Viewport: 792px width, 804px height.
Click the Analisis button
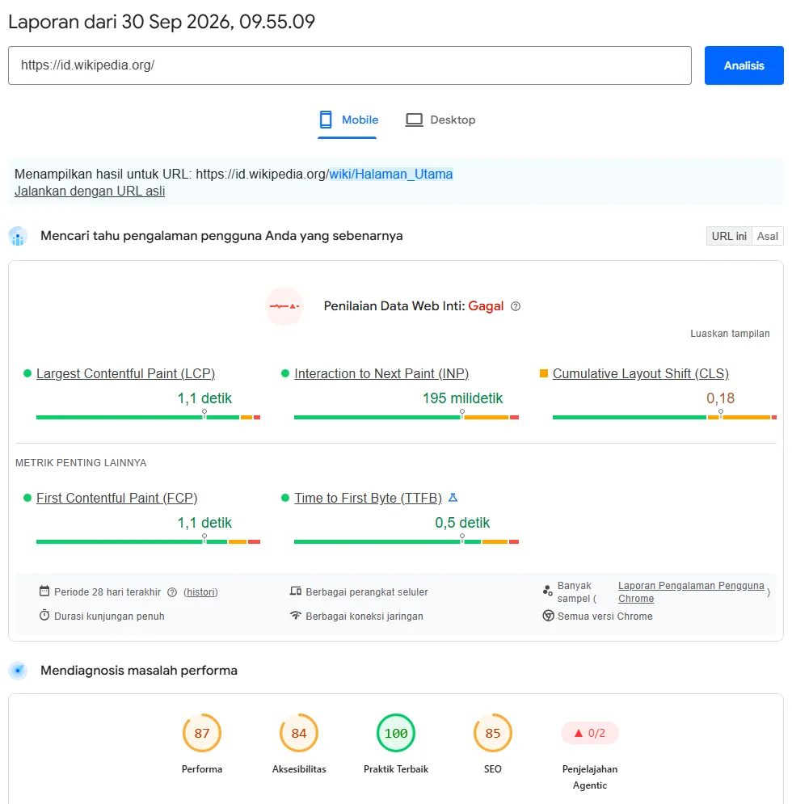point(744,65)
